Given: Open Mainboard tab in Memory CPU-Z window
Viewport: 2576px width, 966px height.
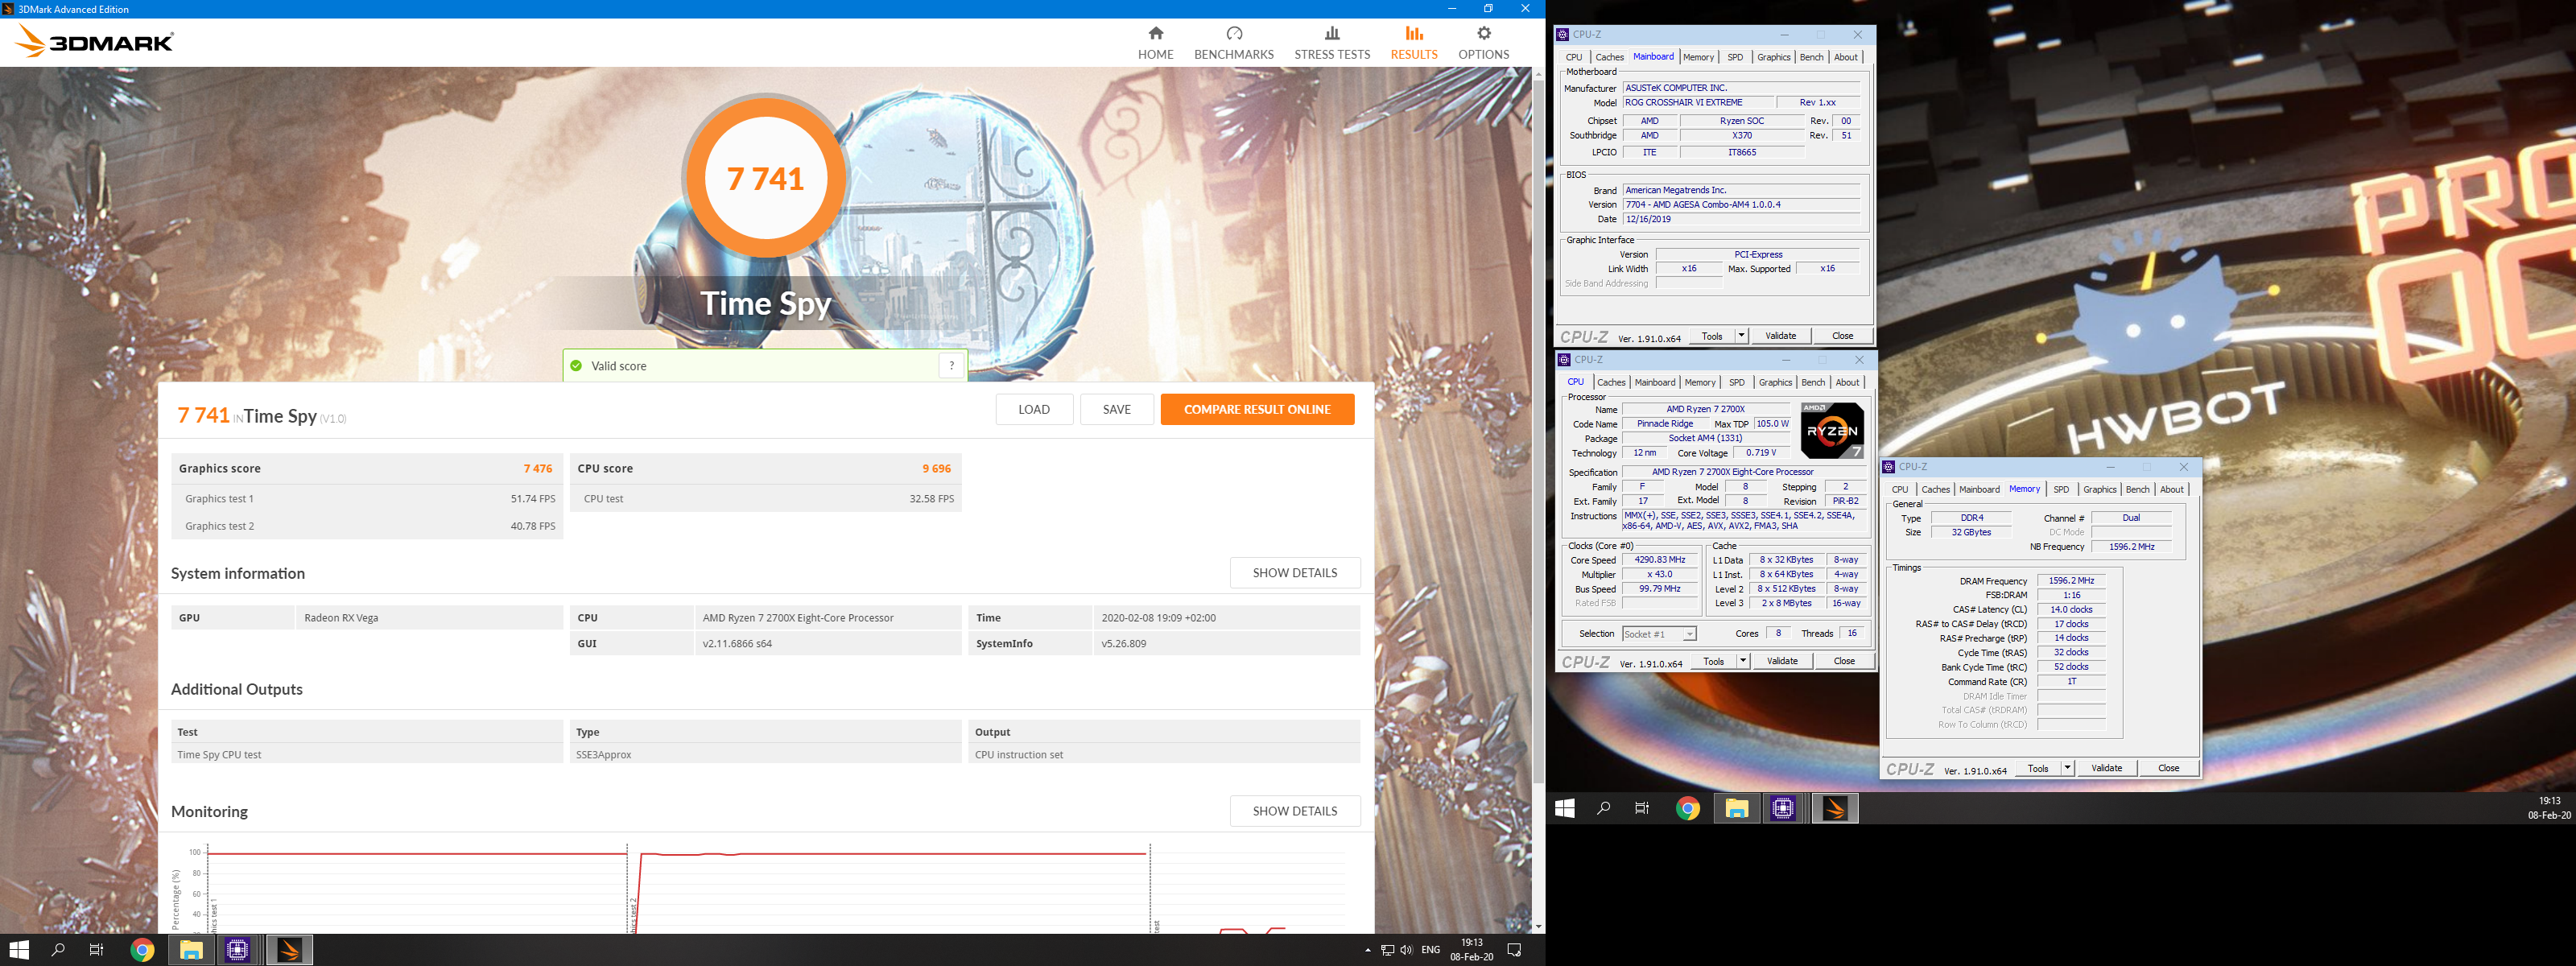Looking at the screenshot, I should [1979, 489].
